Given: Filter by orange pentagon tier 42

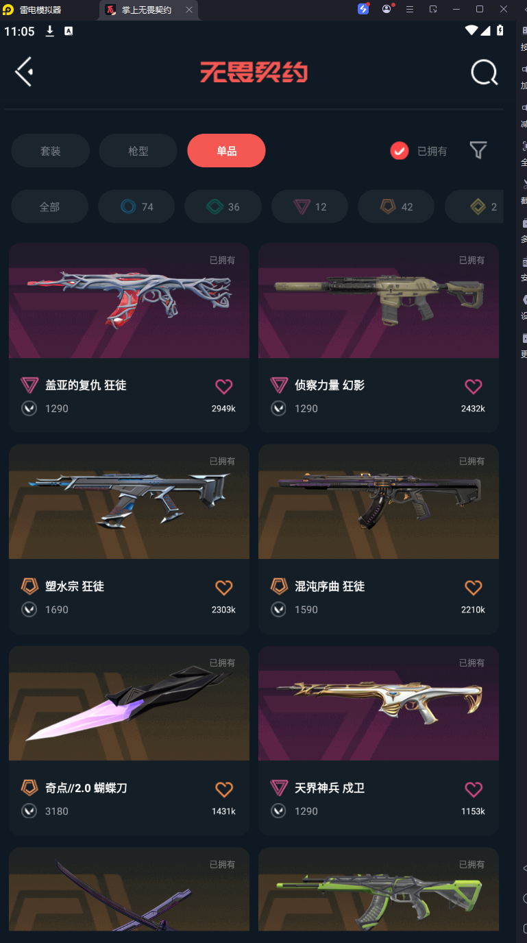Looking at the screenshot, I should tap(396, 206).
